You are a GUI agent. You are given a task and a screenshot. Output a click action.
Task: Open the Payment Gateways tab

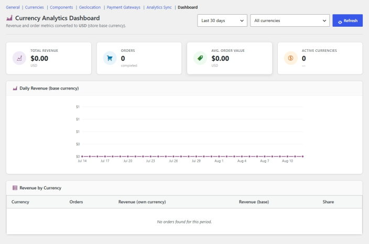pos(123,7)
